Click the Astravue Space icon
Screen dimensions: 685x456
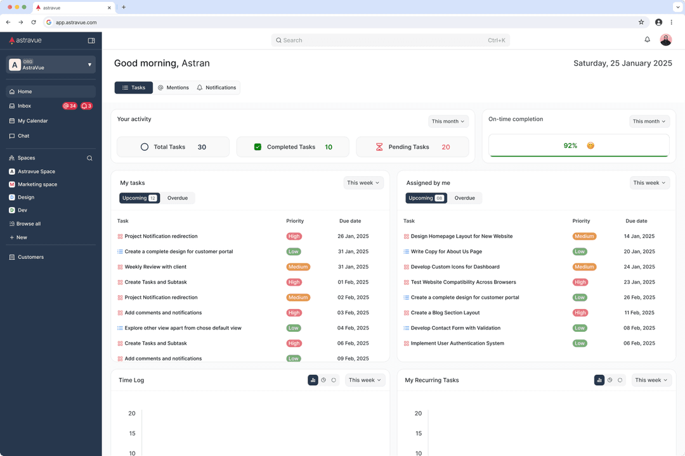12,172
